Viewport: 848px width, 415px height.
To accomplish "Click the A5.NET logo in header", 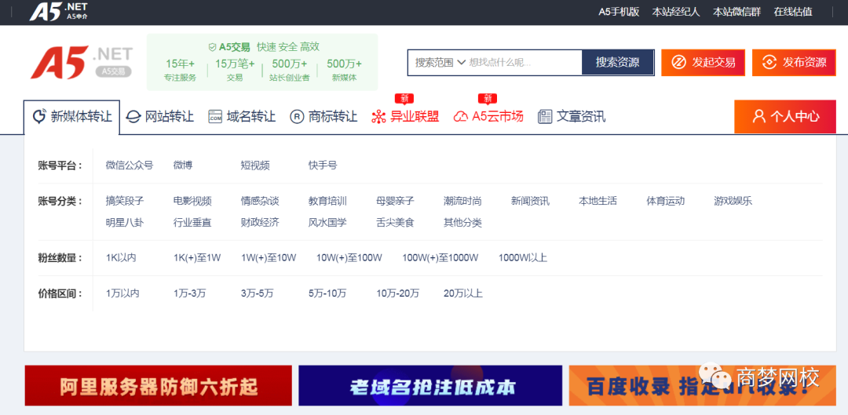I will (81, 63).
